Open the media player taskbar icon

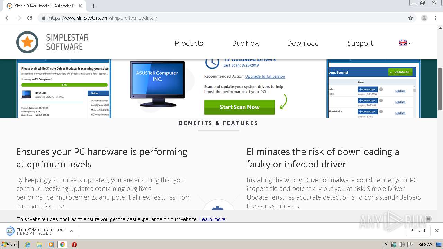point(51,245)
